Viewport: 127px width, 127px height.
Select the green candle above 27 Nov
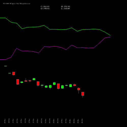62,87
